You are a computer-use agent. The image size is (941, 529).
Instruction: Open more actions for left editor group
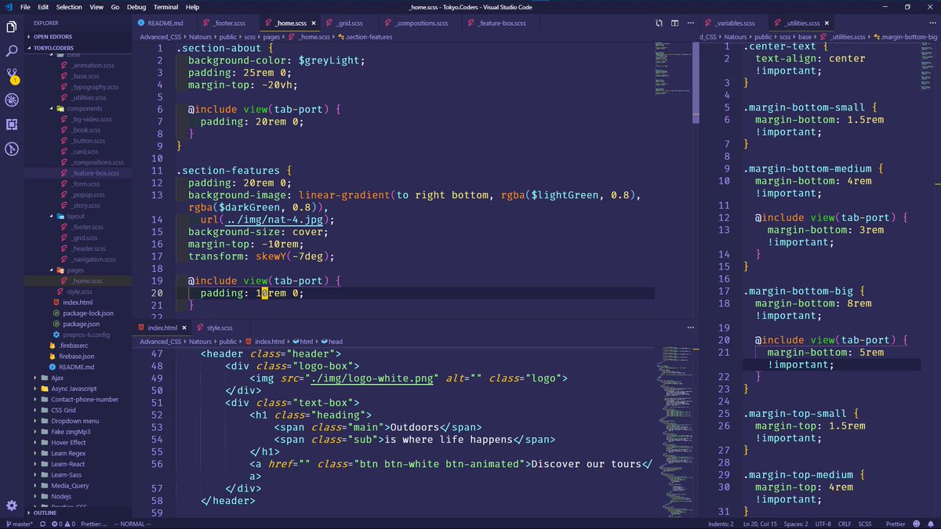click(x=690, y=24)
